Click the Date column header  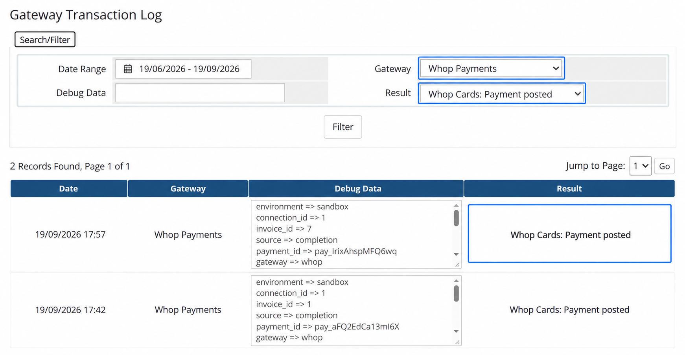pyautogui.click(x=69, y=188)
